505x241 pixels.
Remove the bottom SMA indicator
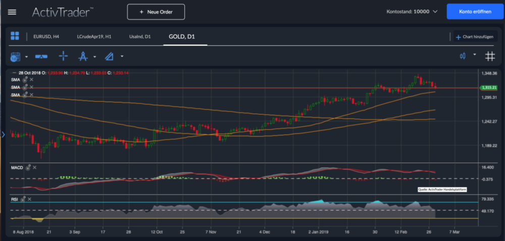pos(31,94)
